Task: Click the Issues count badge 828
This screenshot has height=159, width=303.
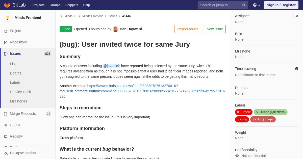Action: [x=48, y=54]
